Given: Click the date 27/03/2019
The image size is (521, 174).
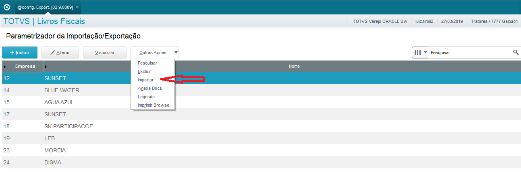Looking at the screenshot, I should [x=452, y=21].
